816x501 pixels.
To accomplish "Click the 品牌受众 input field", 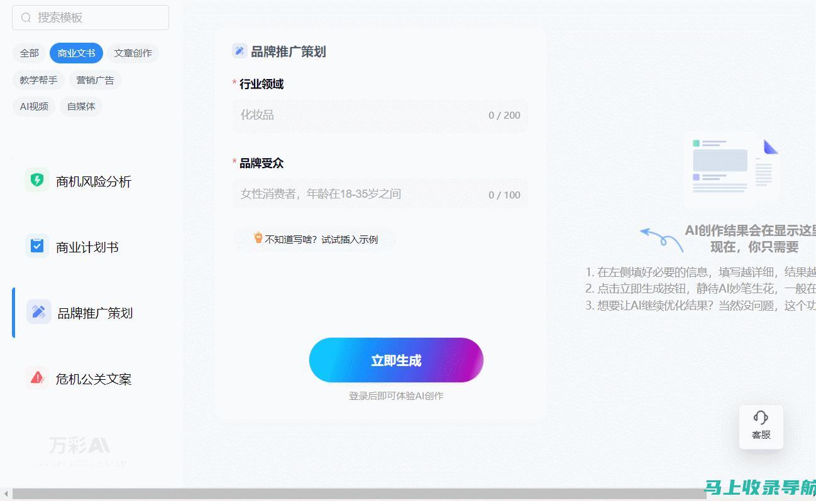I will tap(380, 194).
